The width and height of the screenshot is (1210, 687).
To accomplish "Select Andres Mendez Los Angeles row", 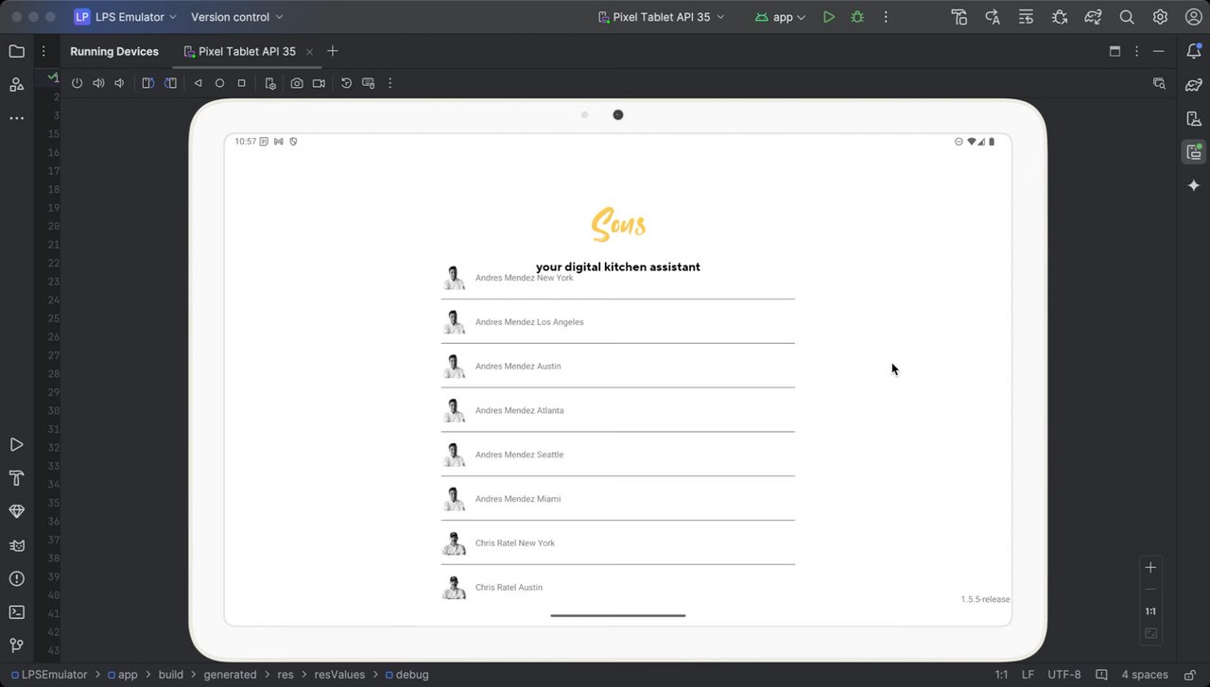I will point(617,322).
